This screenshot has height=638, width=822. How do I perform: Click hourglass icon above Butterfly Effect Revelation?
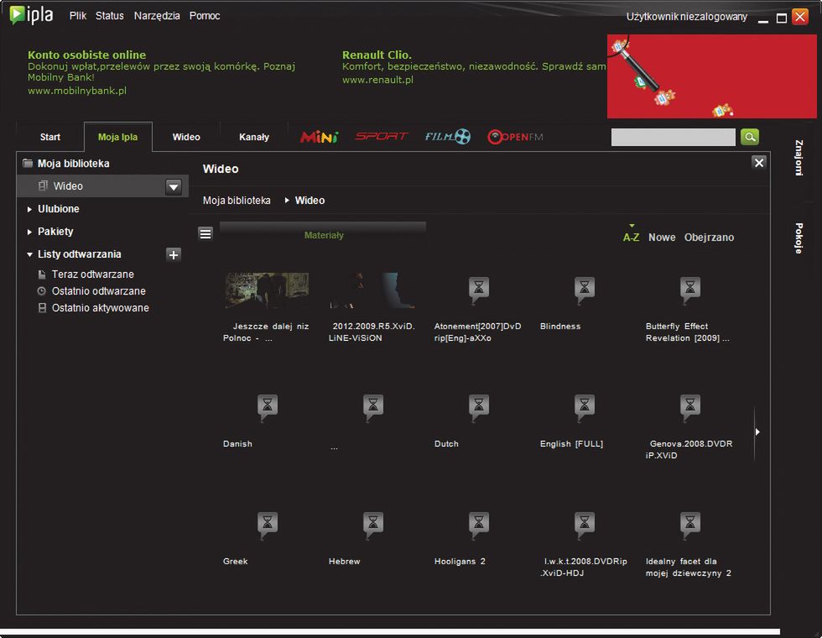coord(689,290)
